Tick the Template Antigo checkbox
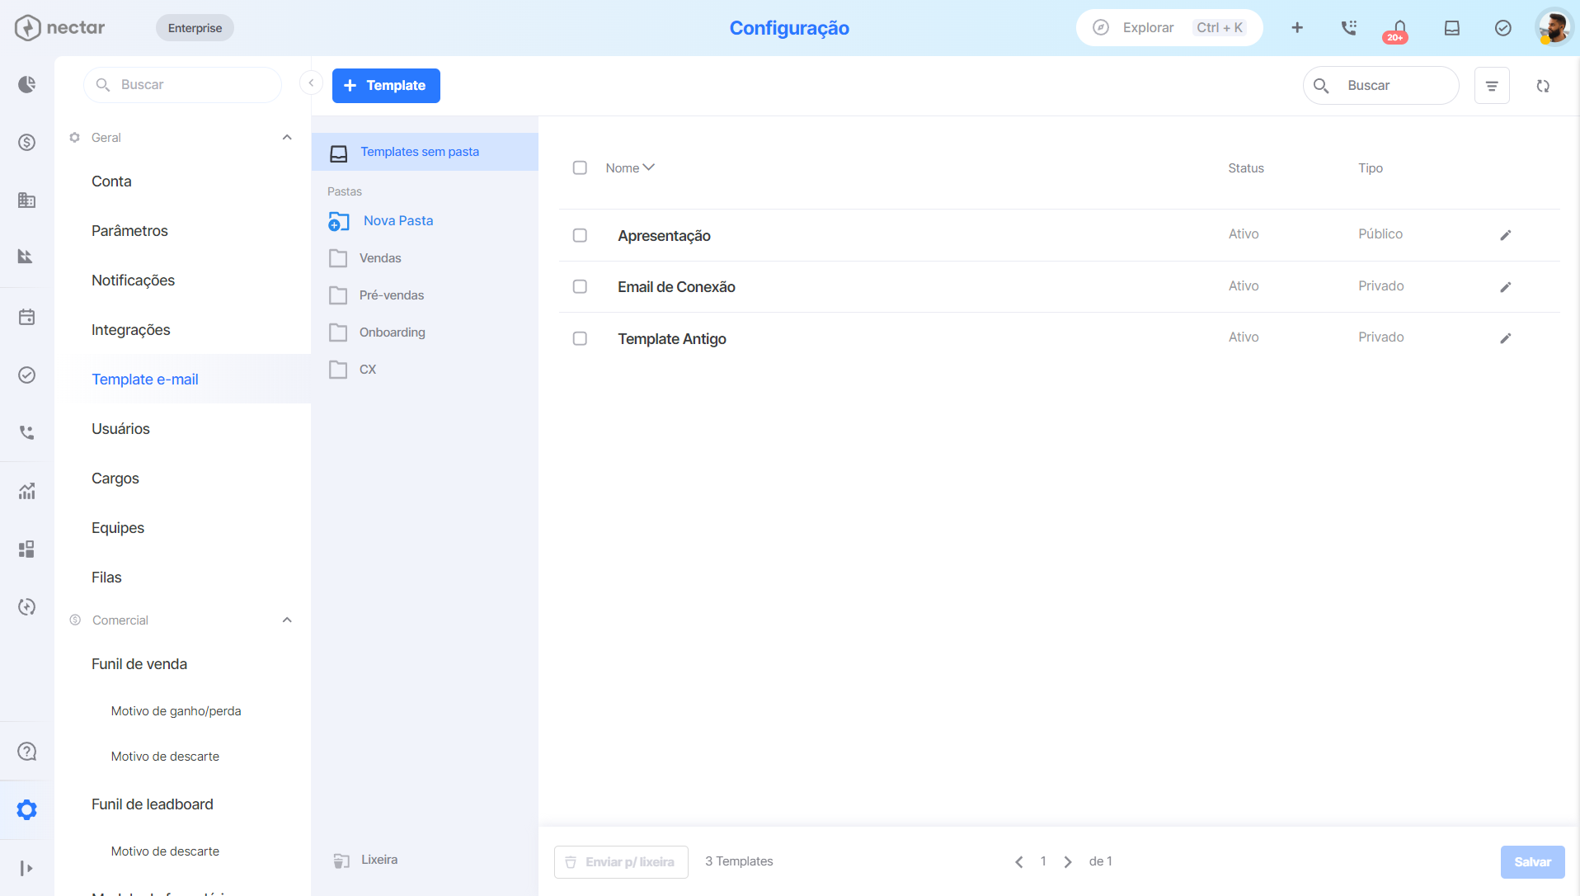 pos(580,338)
